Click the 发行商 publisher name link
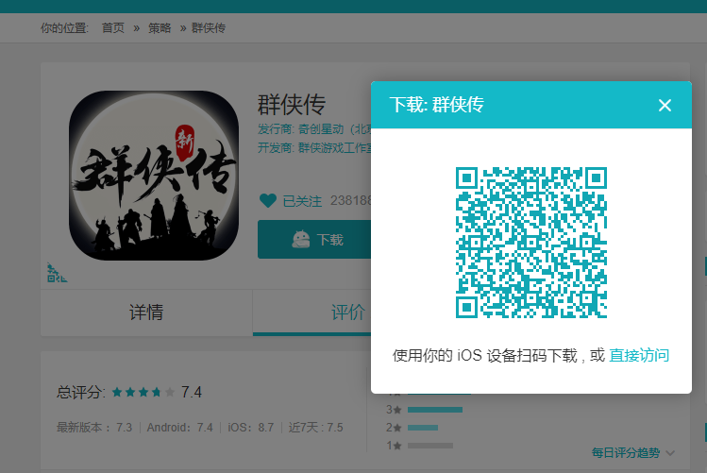 (x=332, y=128)
